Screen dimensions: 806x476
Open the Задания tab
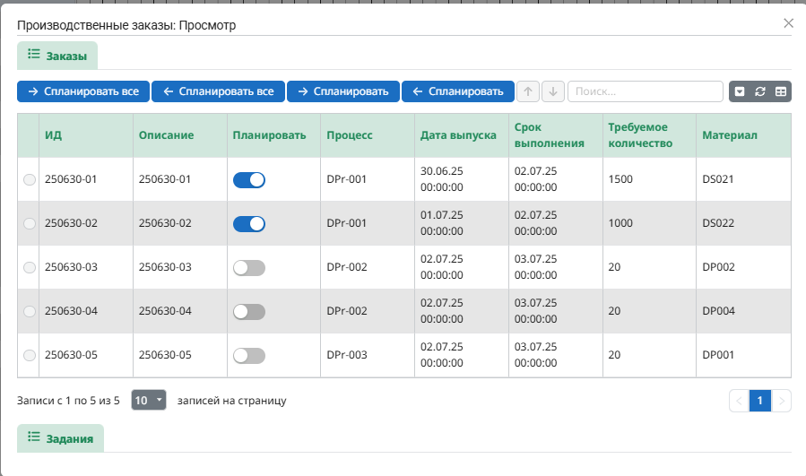(x=60, y=438)
